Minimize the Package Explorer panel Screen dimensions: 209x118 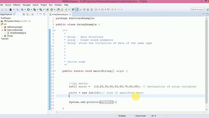tap(40, 14)
